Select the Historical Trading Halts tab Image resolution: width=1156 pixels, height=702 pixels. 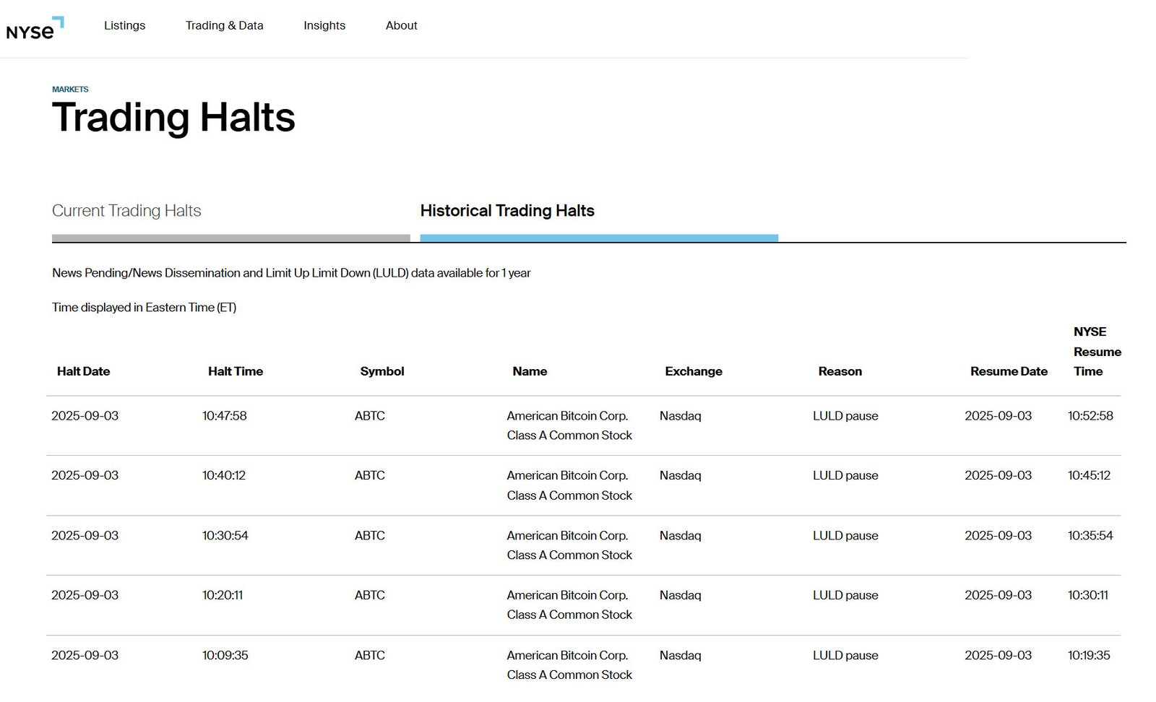coord(507,211)
